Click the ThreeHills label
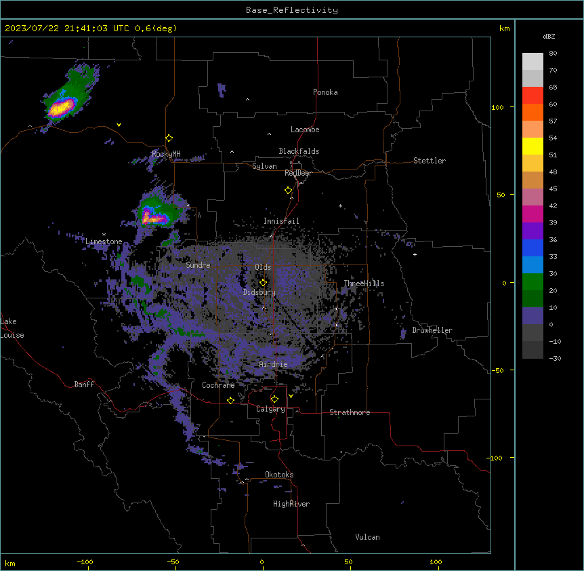This screenshot has width=584, height=571. [x=364, y=283]
